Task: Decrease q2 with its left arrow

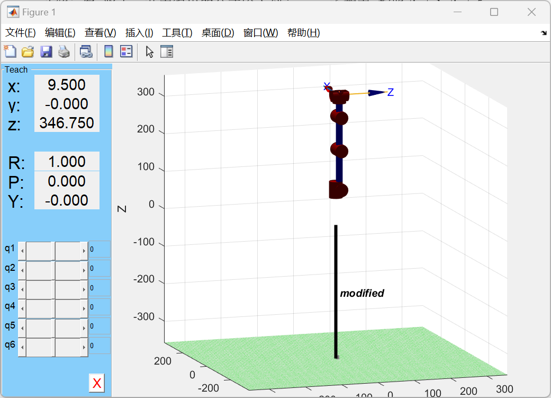Action: pyautogui.click(x=22, y=270)
